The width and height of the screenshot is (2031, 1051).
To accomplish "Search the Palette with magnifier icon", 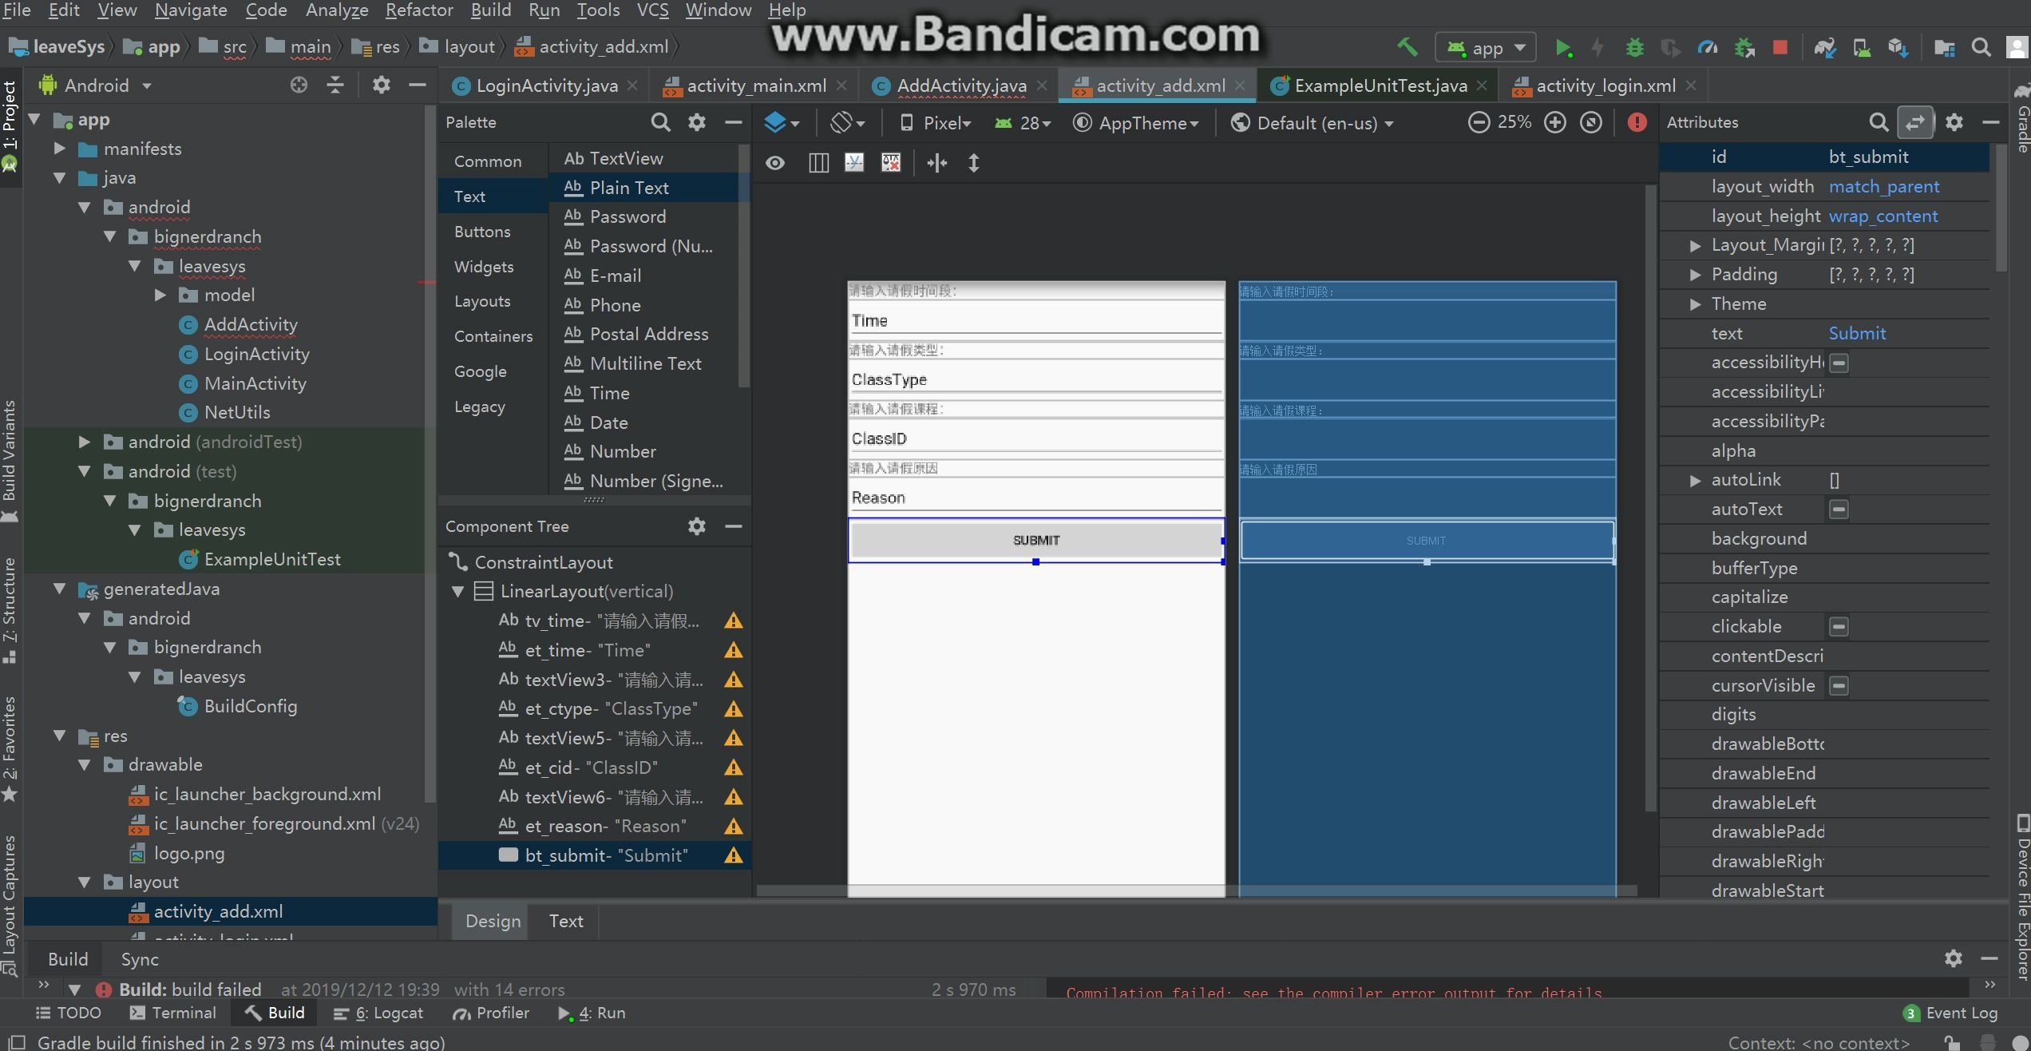I will 660,122.
